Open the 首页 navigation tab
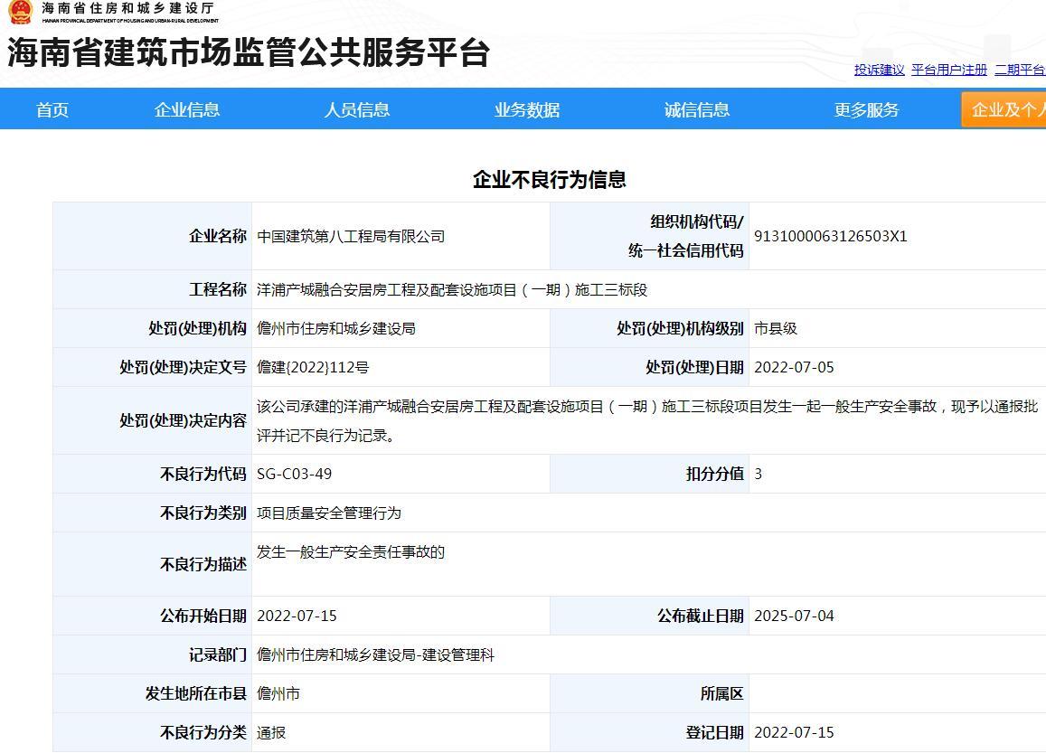Viewport: 1046px width, 753px height. point(52,110)
